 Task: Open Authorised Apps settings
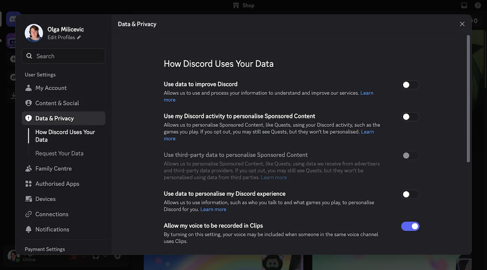click(64, 184)
